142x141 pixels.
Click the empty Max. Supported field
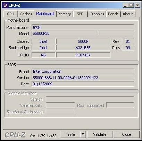point(120,105)
